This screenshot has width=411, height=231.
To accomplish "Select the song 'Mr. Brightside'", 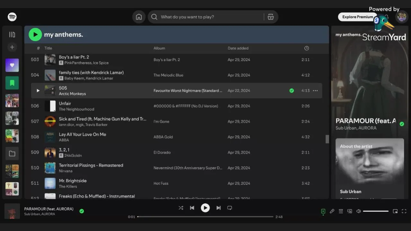I will 73,181.
